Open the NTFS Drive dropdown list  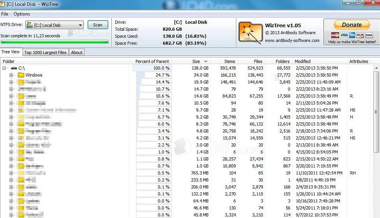coord(80,25)
